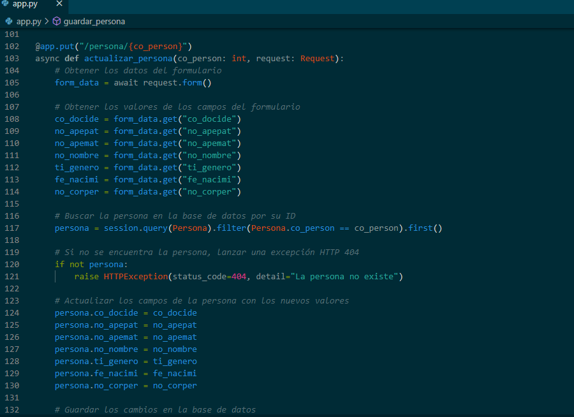574x417 pixels.
Task: Click line number 121 in the gutter
Action: tap(12, 277)
